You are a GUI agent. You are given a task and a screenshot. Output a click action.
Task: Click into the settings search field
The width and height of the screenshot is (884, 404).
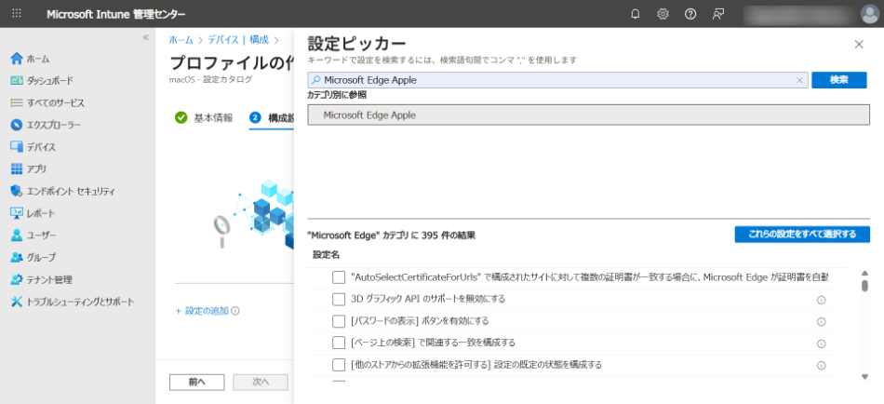click(556, 80)
